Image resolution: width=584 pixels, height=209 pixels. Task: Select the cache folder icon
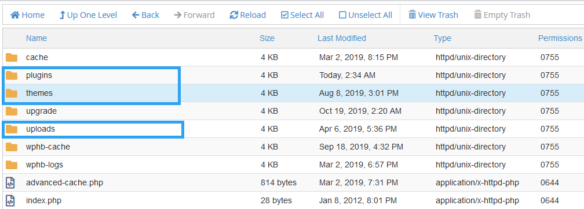[12, 58]
